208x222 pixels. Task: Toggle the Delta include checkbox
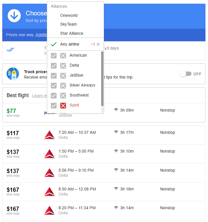54,66
